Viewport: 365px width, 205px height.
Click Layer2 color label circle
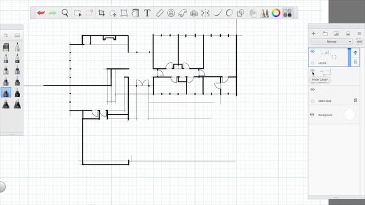pos(313,63)
